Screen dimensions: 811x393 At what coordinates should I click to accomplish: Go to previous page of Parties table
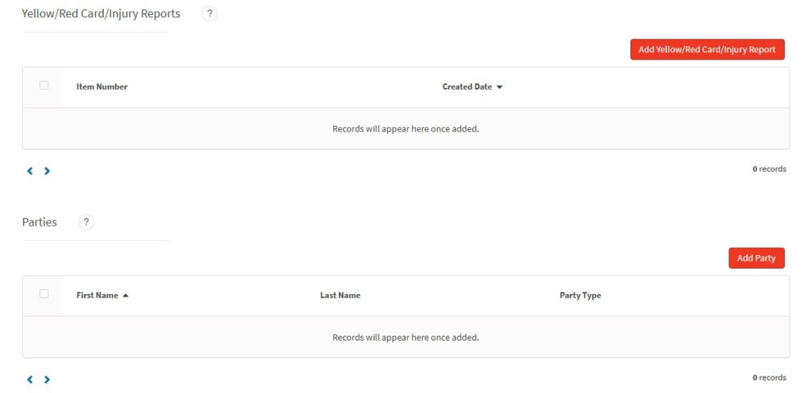pos(30,380)
